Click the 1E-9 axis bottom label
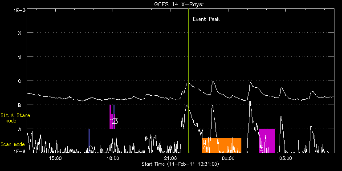 click(x=20, y=151)
